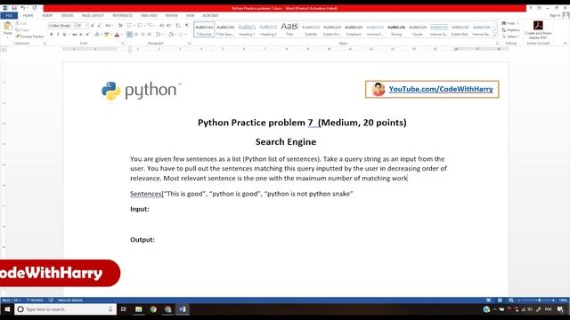This screenshot has height=320, width=570.
Task: Click Replace in the Editing group
Action: [x=510, y=30]
